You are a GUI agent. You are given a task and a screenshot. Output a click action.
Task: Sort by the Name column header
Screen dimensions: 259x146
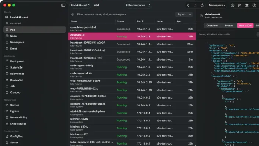74,21
